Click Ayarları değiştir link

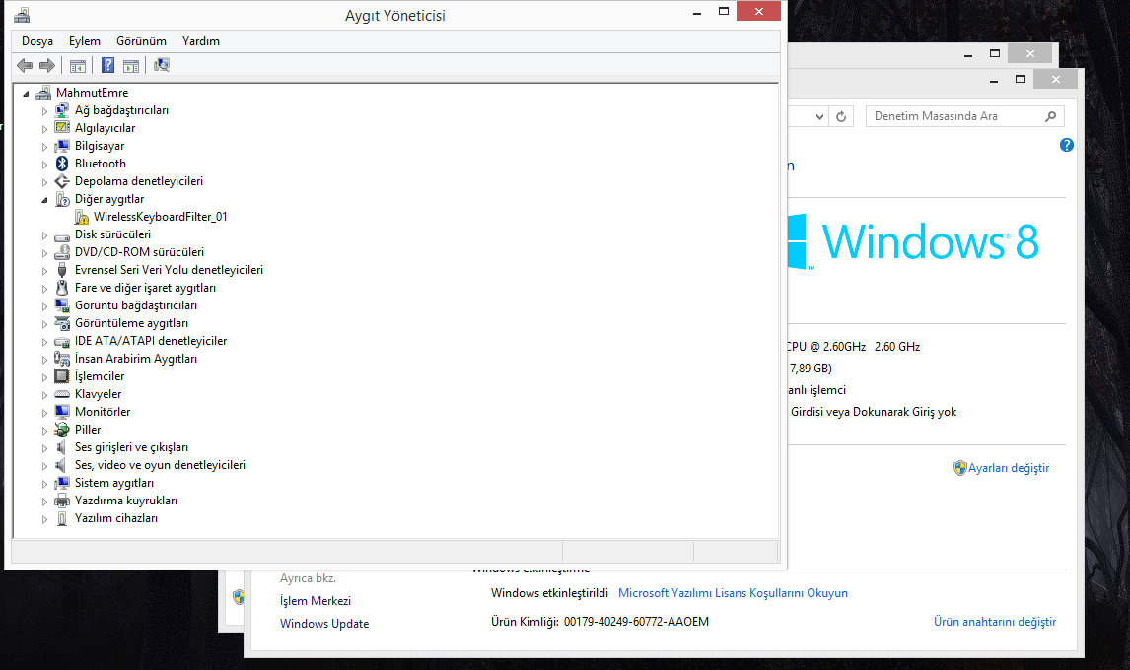coord(1008,468)
